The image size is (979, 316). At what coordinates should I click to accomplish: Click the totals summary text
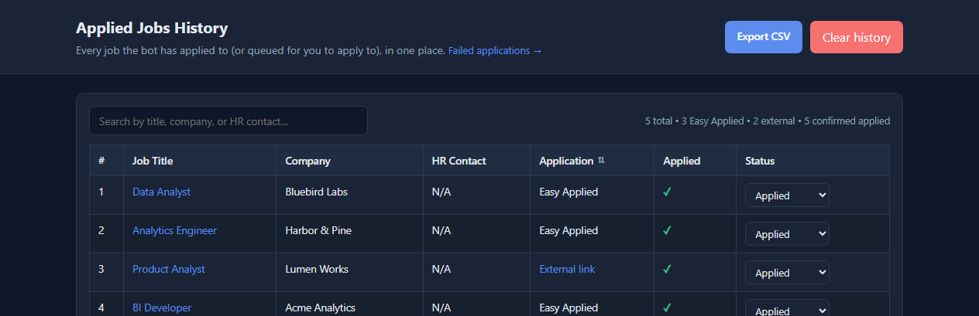coord(768,121)
